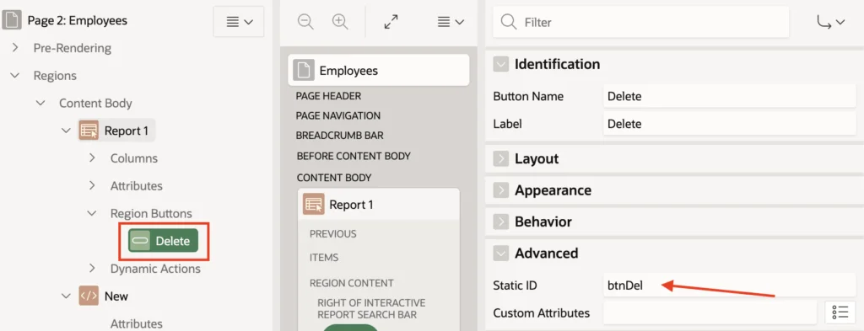Screen dimensions: 864x331
Task: Collapse the Identification section
Action: point(501,64)
